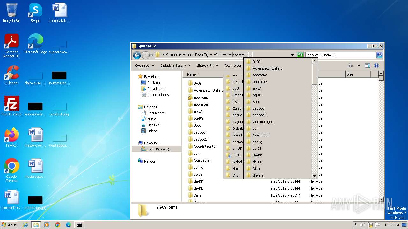The width and height of the screenshot is (408, 229).
Task: Open the Organize menu
Action: pyautogui.click(x=144, y=66)
